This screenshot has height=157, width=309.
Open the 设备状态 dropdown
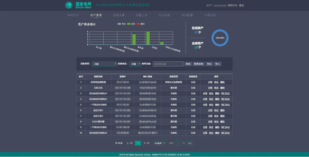coord(135,64)
